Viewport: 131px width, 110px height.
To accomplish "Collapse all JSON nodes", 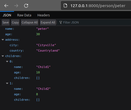I will click(30, 22).
